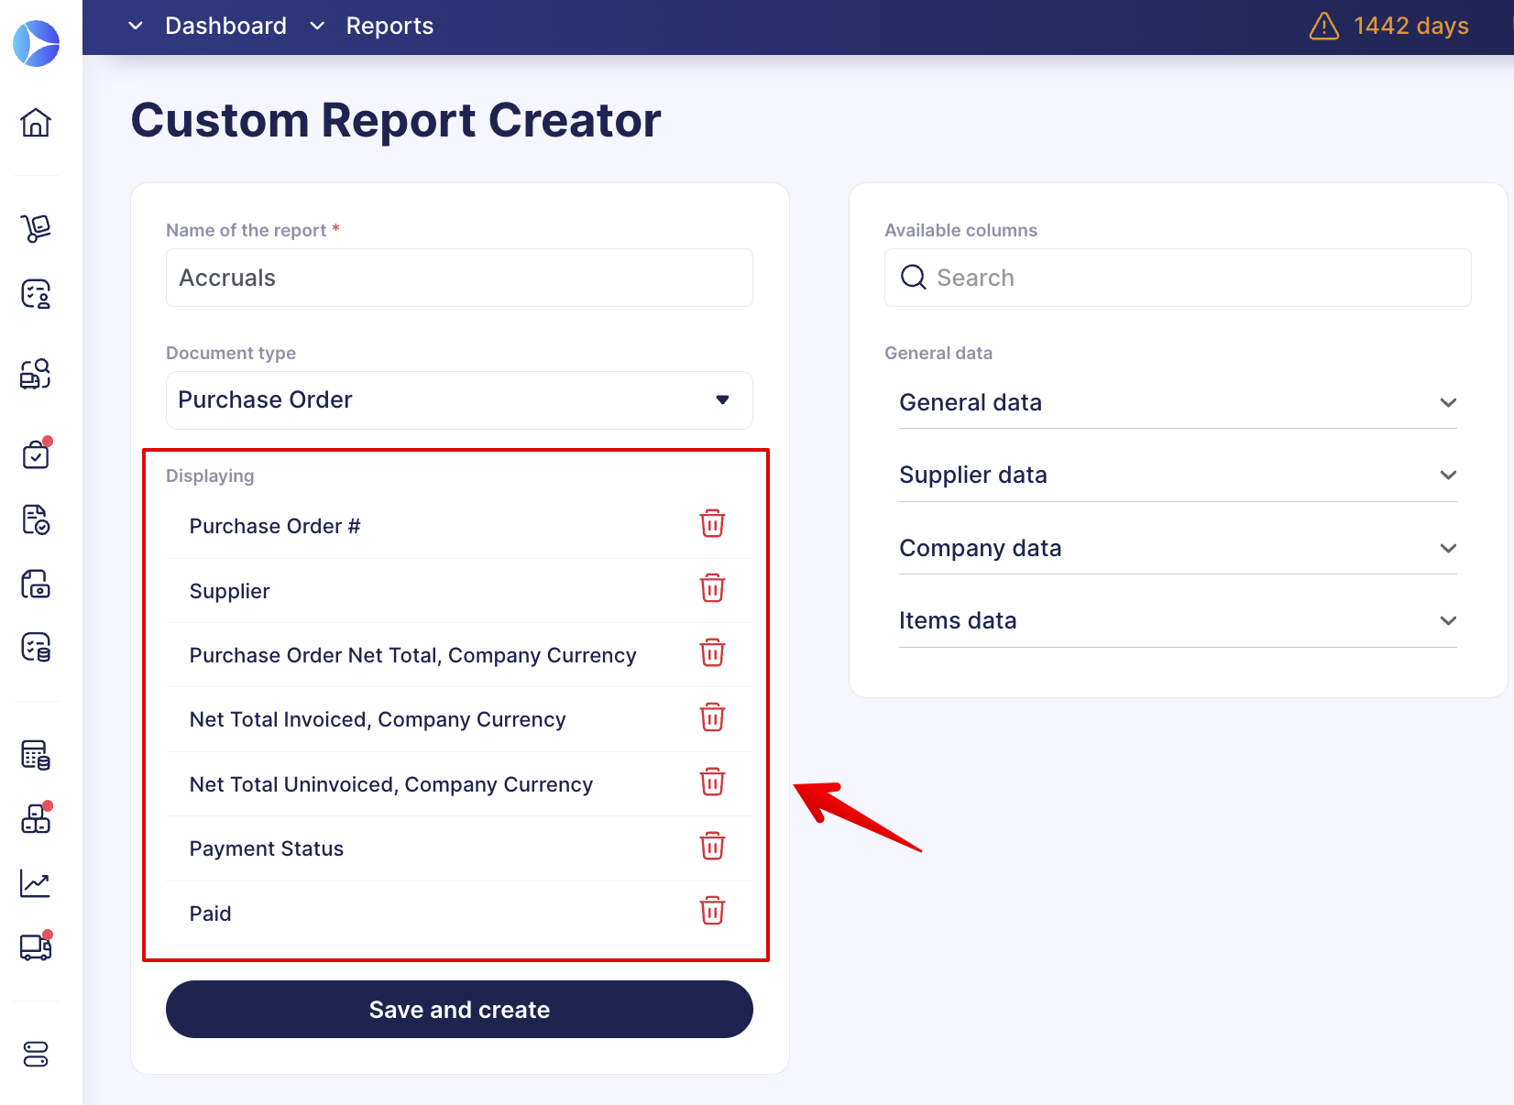Screen dimensions: 1514x1105
Task: Delete the Payment Status column
Action: pos(712,847)
